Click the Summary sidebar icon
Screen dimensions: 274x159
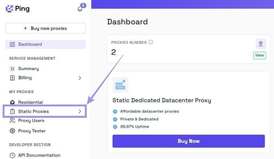[12, 69]
